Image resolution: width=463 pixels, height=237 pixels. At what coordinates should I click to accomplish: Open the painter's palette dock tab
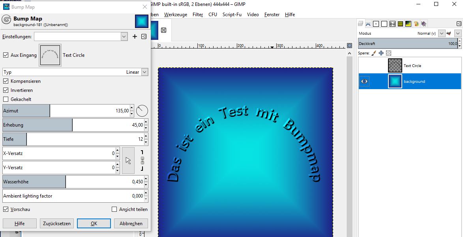(416, 24)
